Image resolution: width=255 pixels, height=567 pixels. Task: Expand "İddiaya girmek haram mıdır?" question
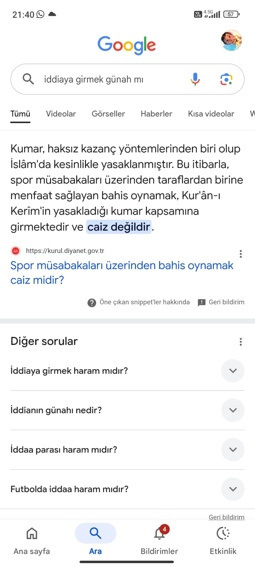point(233,371)
